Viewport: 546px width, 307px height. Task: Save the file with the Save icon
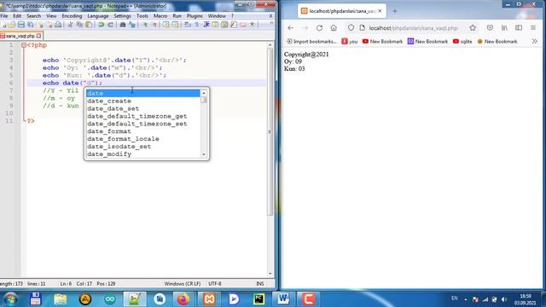pyautogui.click(x=20, y=25)
